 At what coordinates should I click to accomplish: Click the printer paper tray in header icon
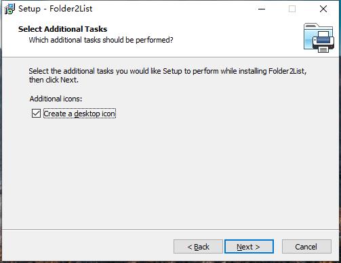323,49
